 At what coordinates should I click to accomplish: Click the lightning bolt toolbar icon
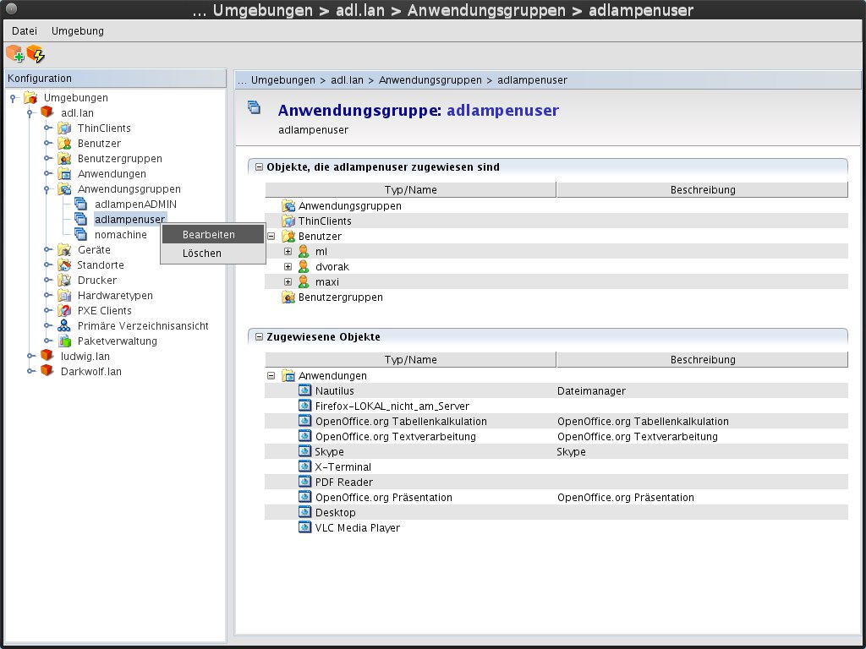[x=36, y=54]
